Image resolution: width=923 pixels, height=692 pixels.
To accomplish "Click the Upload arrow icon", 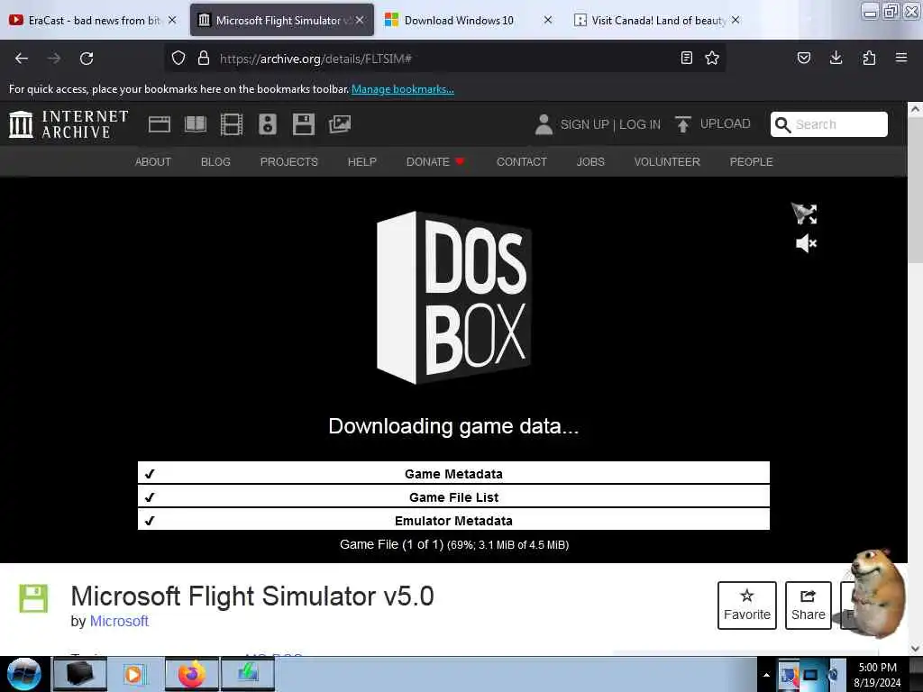I will (683, 124).
